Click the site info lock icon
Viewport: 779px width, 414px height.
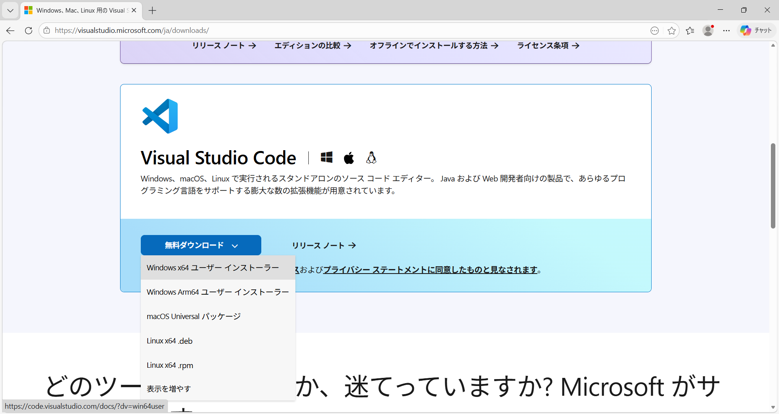[47, 30]
